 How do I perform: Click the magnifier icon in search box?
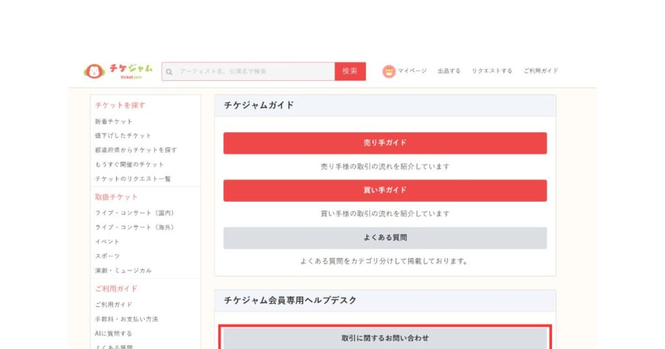click(x=169, y=71)
